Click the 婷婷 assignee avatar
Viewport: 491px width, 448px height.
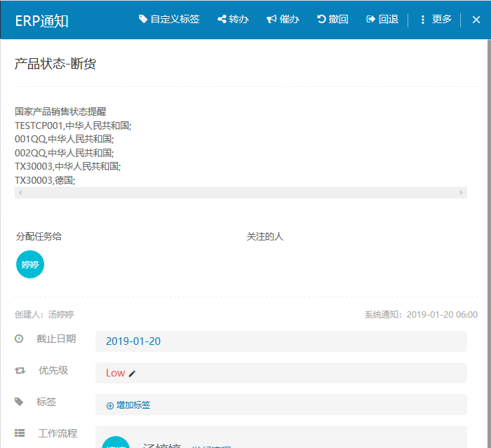[x=30, y=264]
